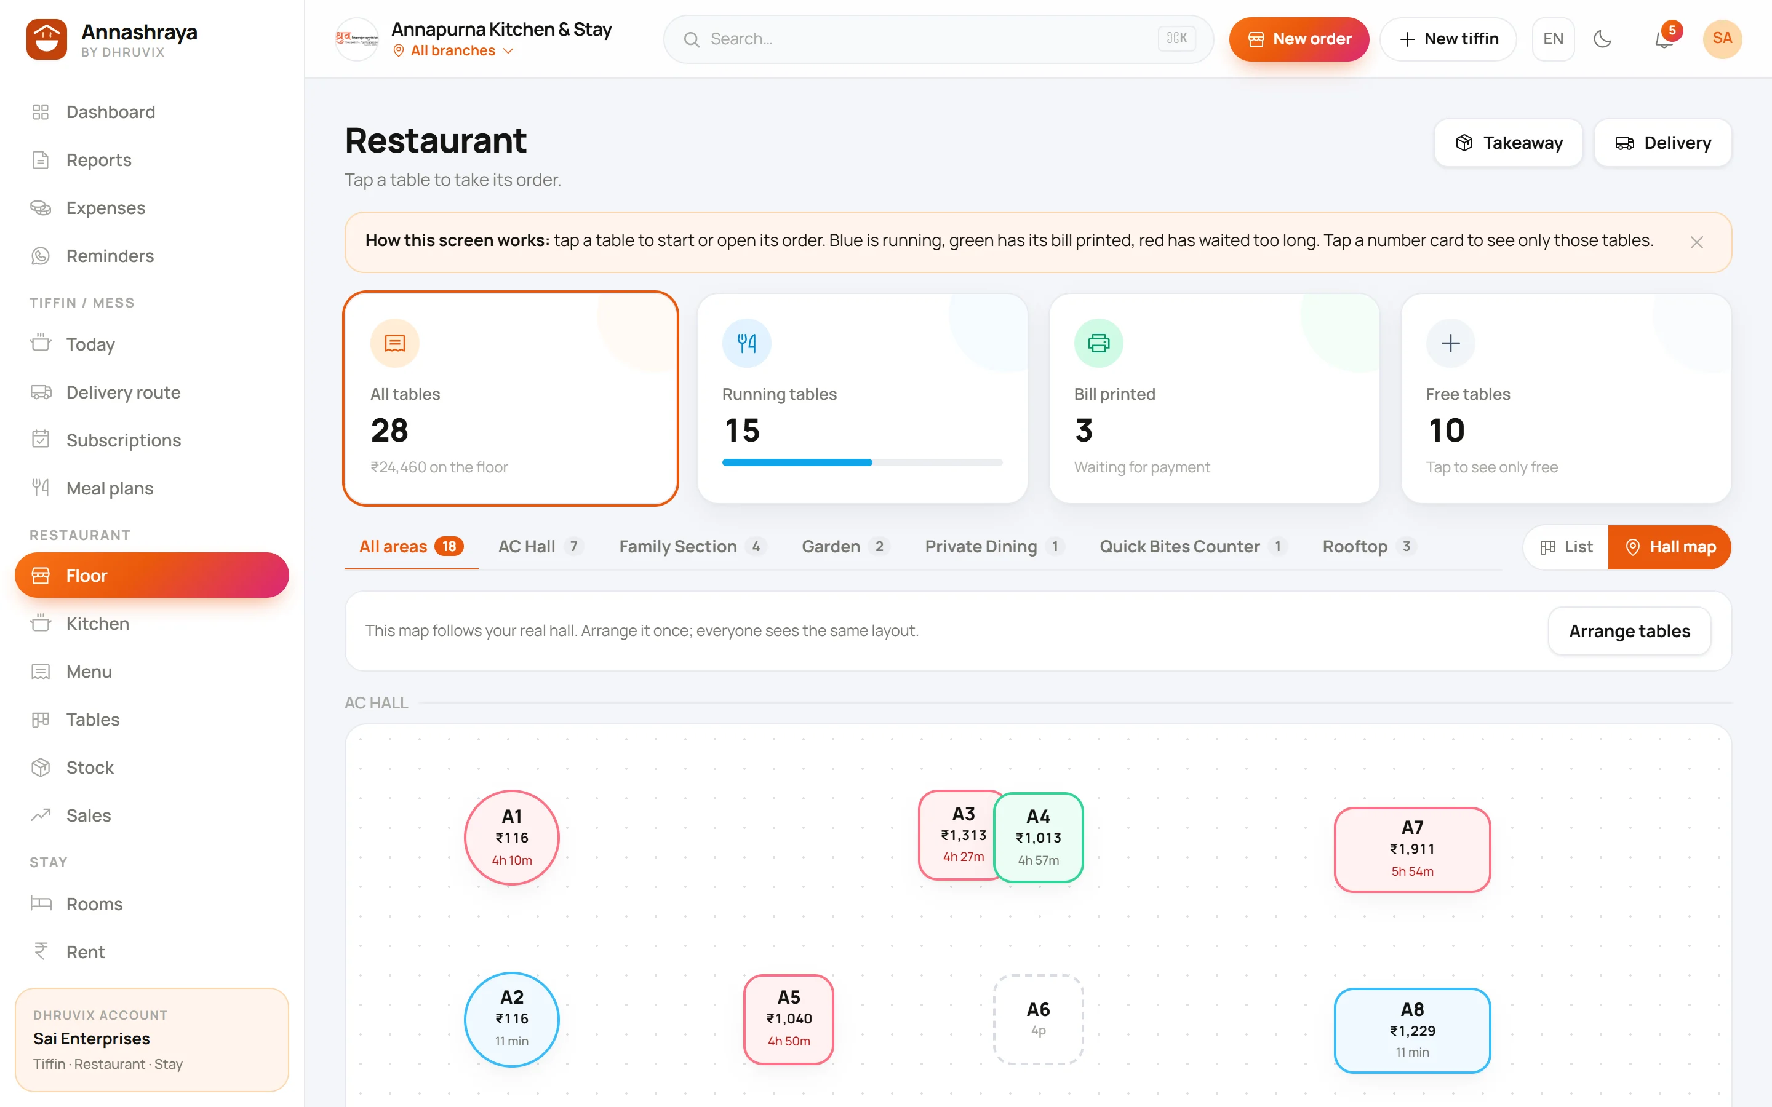Screen dimensions: 1772x1107
Task: Open Dhruvix account Sai Enterprises switcher
Action: pyautogui.click(x=151, y=1039)
